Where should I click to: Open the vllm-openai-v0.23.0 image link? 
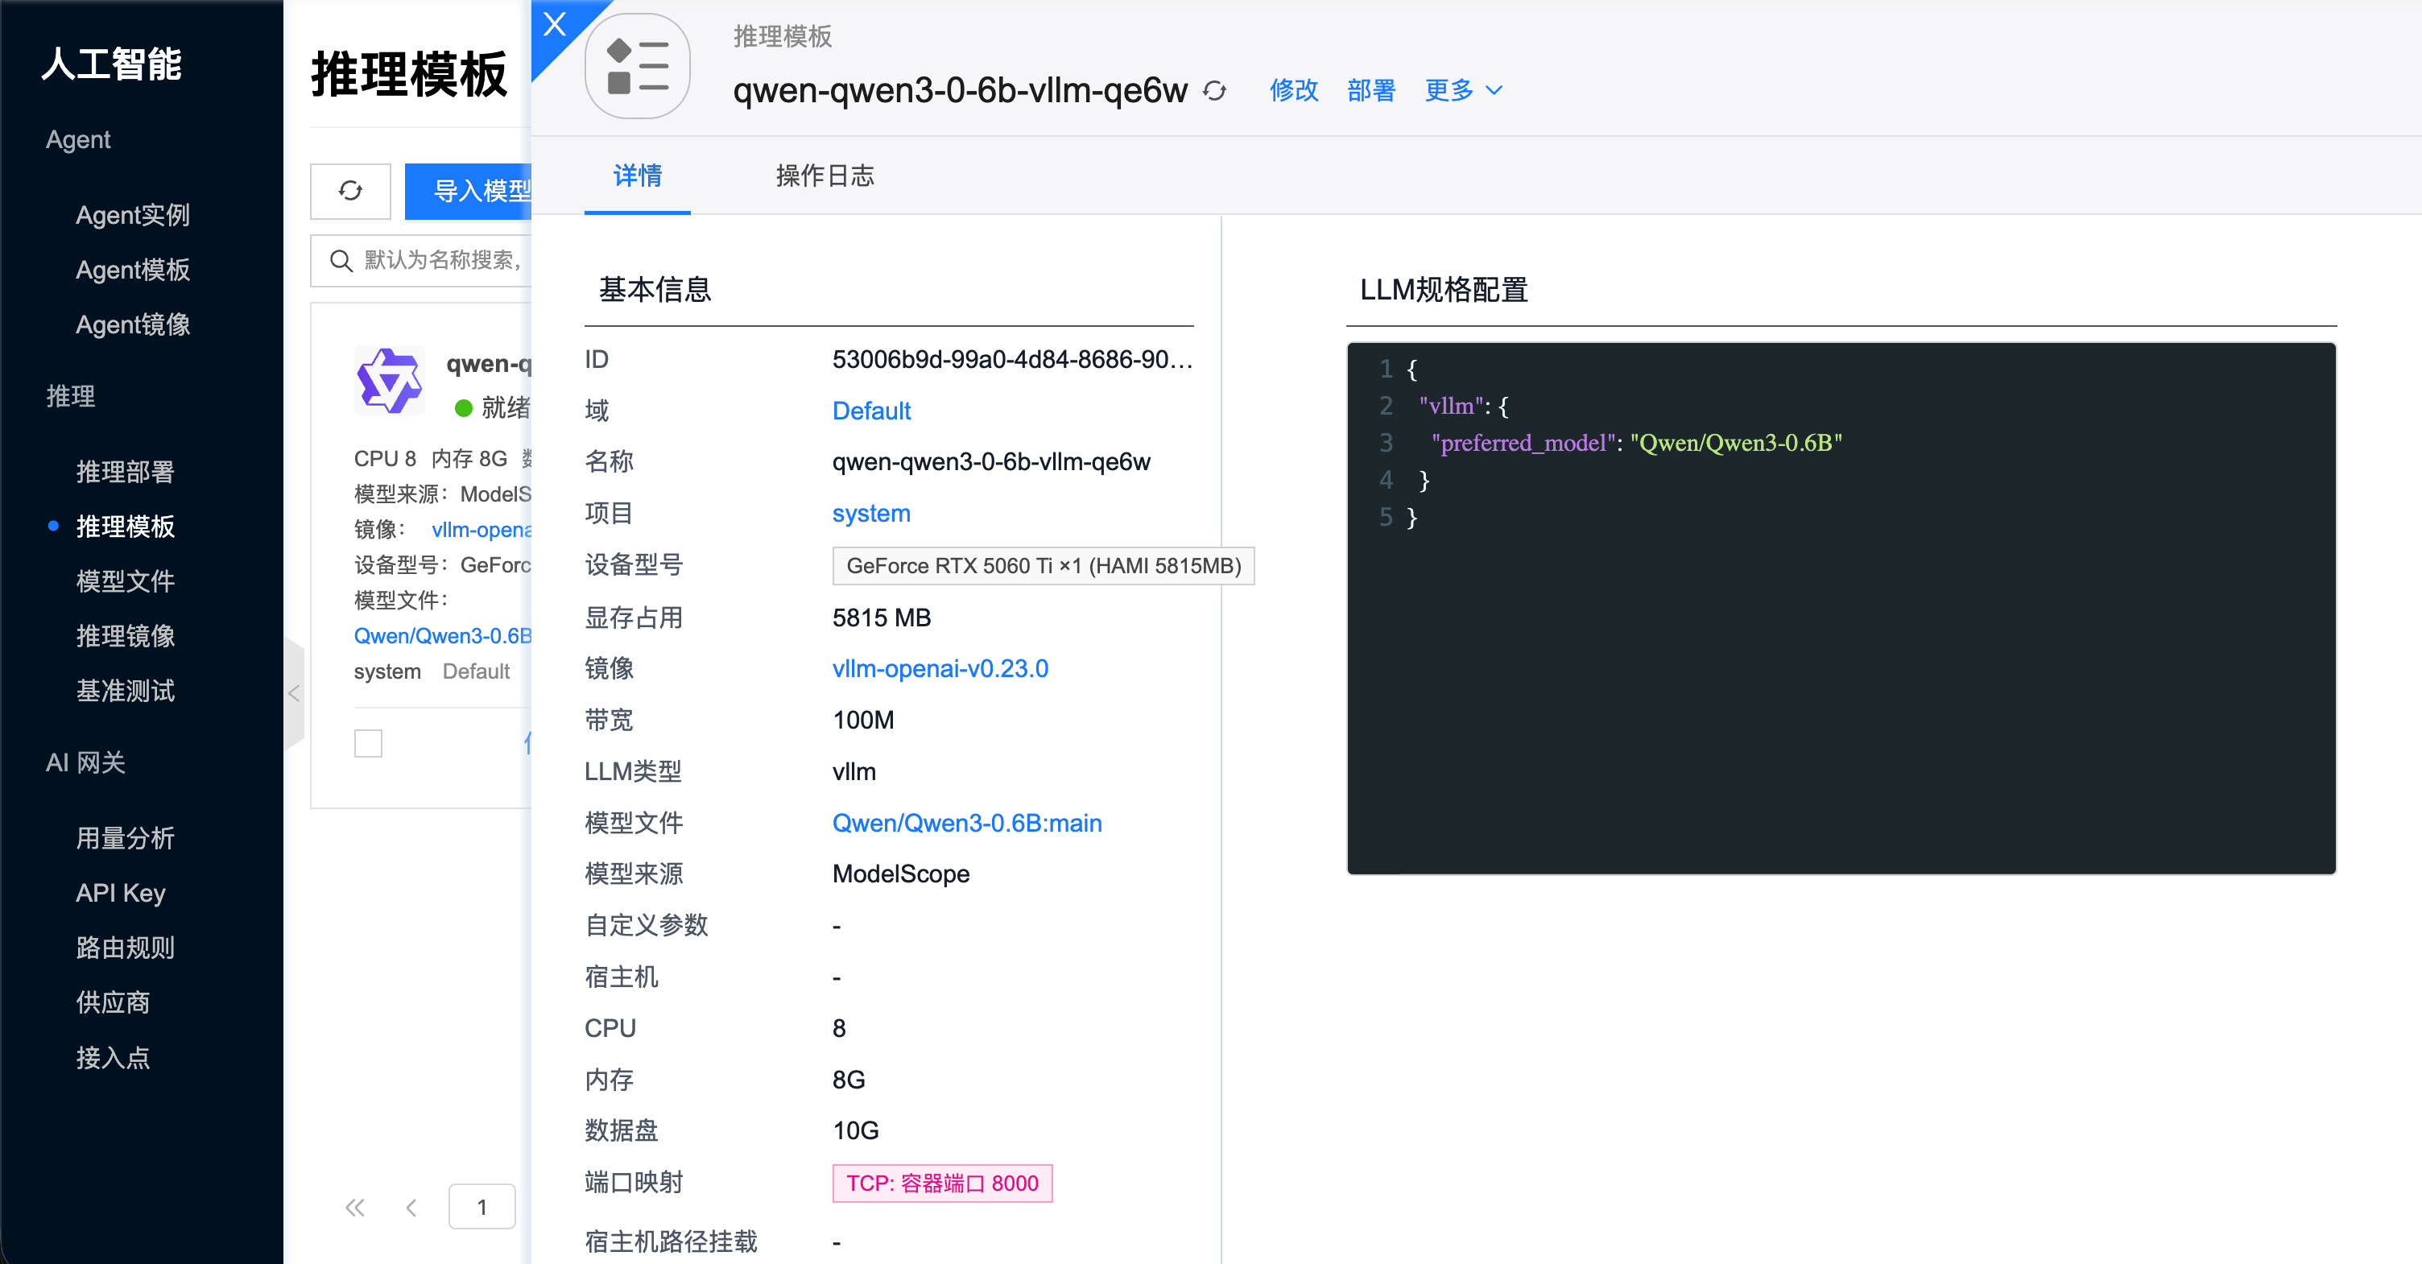click(940, 669)
